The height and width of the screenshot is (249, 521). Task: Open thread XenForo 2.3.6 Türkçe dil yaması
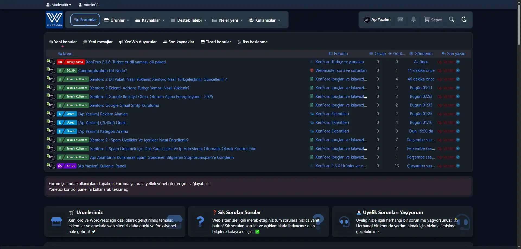coord(126,62)
